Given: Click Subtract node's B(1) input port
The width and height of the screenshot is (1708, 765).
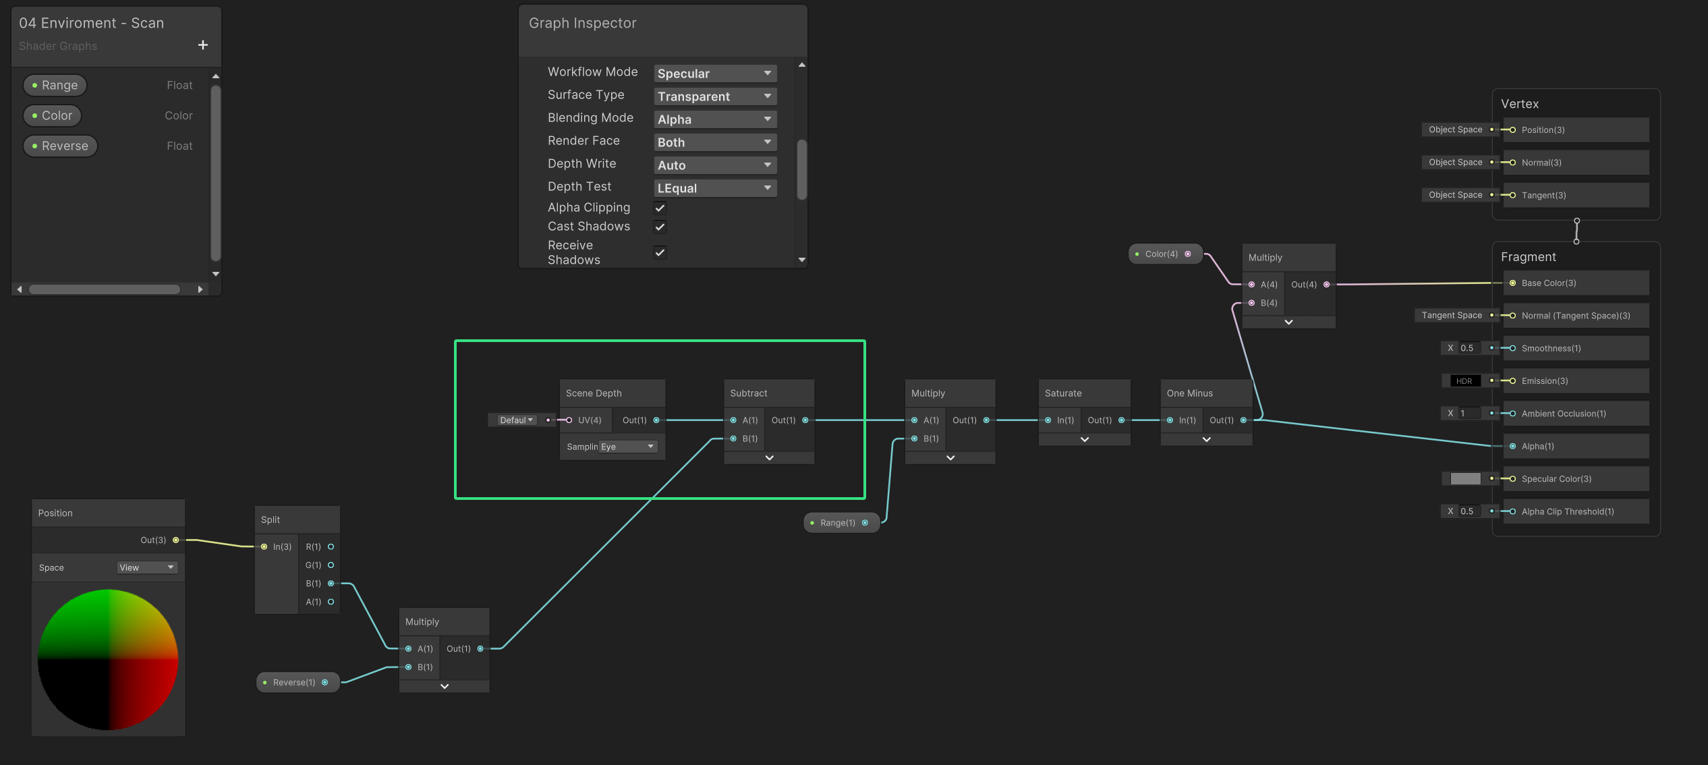Looking at the screenshot, I should (x=733, y=438).
